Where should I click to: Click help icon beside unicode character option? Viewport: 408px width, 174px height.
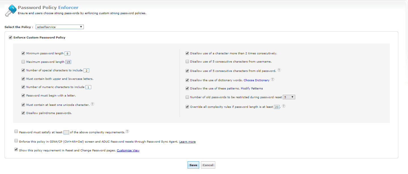pyautogui.click(x=92, y=104)
